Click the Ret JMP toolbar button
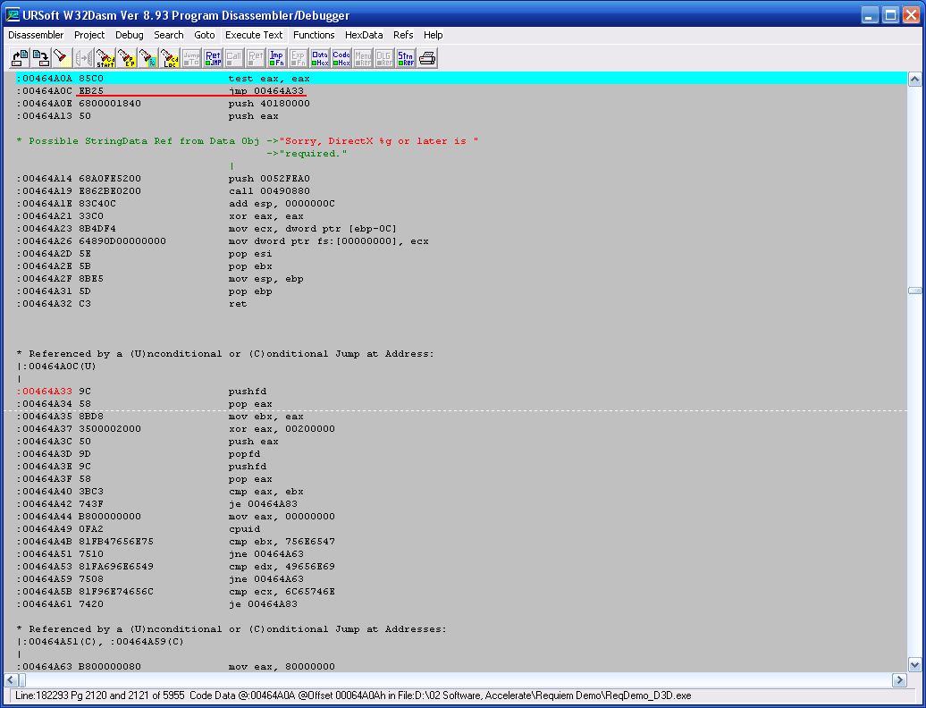 pyautogui.click(x=213, y=58)
